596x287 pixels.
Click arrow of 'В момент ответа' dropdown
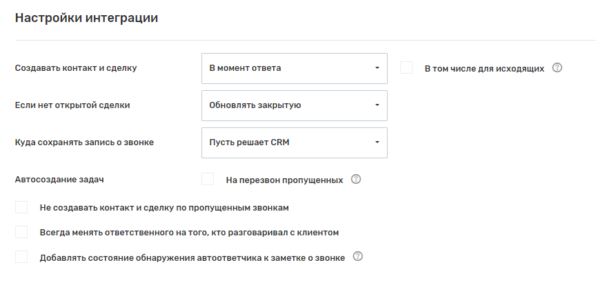pos(377,68)
